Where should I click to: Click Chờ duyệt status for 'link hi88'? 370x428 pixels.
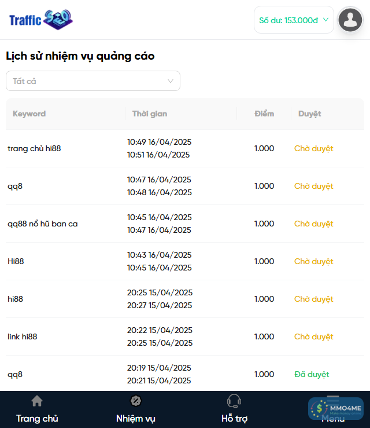[313, 336]
